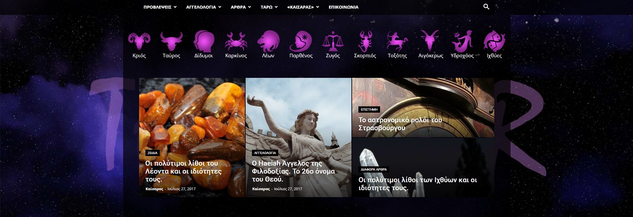Open article Ο Haeiah Άγγελος της Φιλοδοξίας
Image resolution: width=633 pixels, height=217 pixels.
293,171
